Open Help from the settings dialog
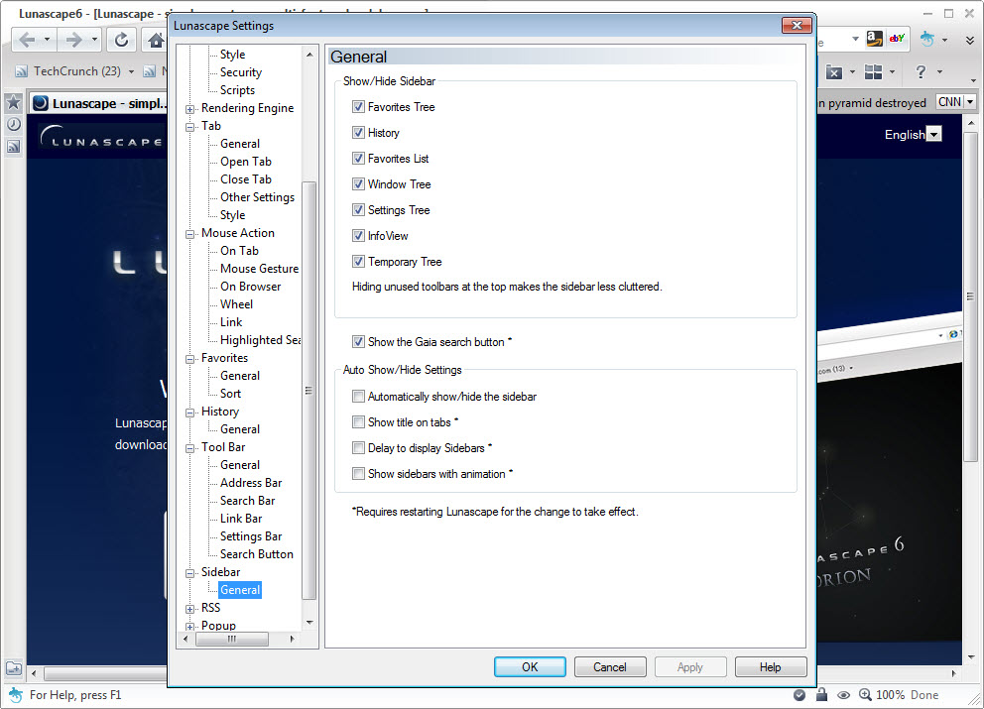This screenshot has width=984, height=709. tap(771, 667)
